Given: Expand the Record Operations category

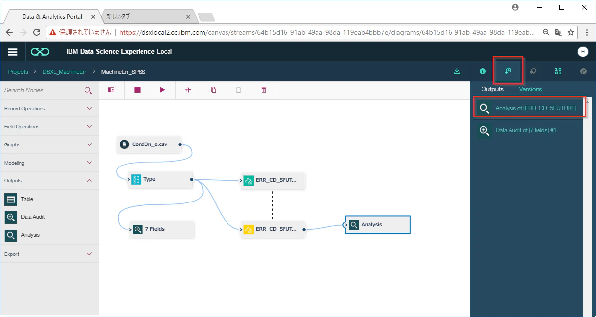Looking at the screenshot, I should 49,108.
